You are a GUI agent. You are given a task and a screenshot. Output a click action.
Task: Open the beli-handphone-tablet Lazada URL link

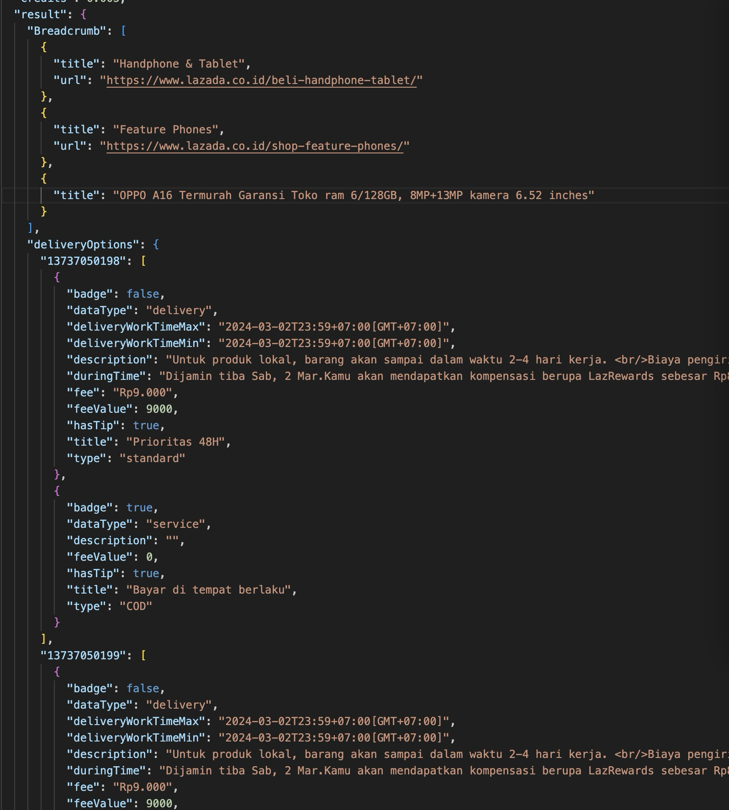coord(261,80)
